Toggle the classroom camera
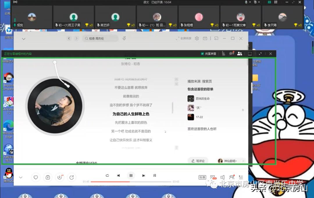Image resolution: width=314 pixels, height=198 pixels. 255,2
